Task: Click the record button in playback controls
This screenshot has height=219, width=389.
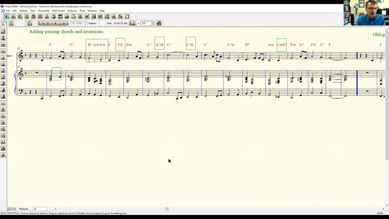Action: 59,23
